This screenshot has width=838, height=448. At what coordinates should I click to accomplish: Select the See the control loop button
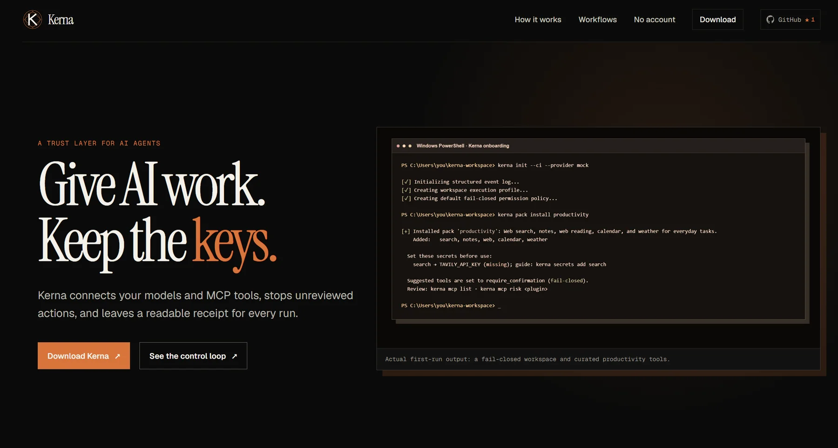pos(193,356)
